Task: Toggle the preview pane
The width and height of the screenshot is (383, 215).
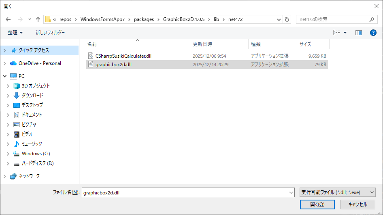Action: point(359,33)
